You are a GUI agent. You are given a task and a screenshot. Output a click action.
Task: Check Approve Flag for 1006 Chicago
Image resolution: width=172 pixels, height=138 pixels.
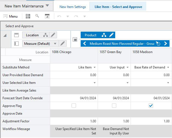(74, 106)
